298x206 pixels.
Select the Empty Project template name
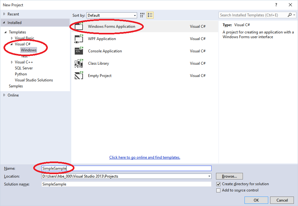100,76
